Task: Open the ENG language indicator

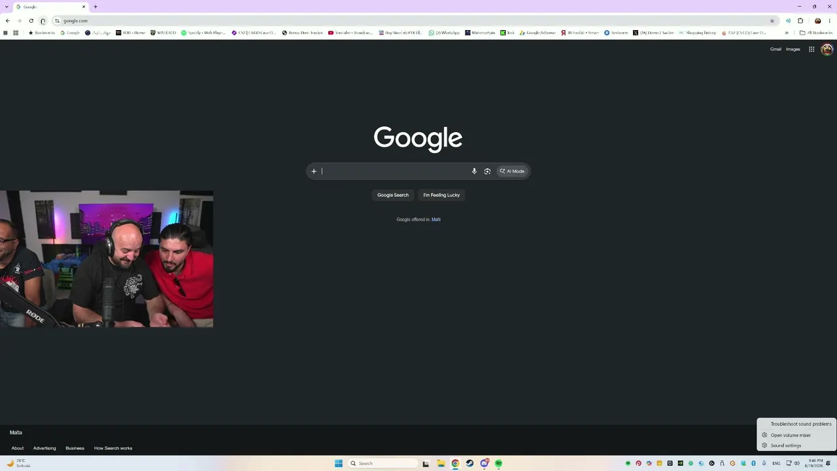Action: tap(776, 464)
